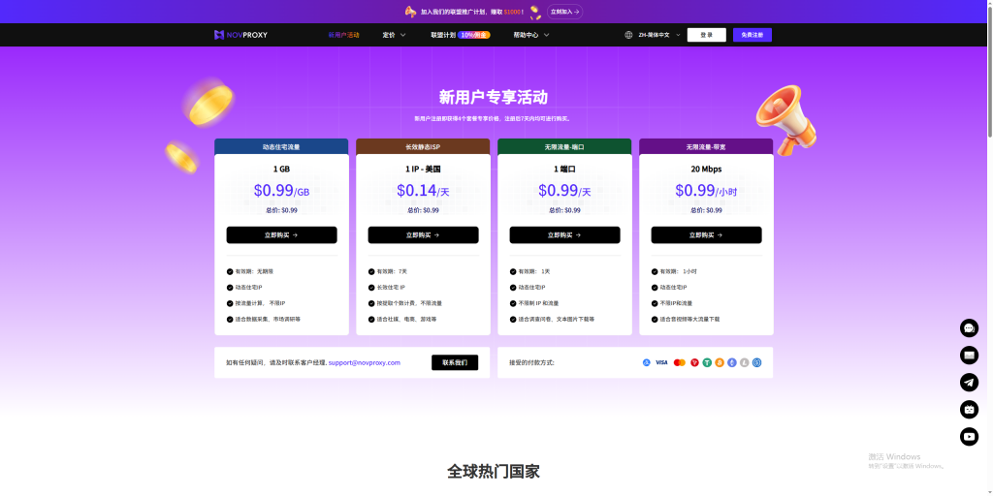
Task: Click the NOVPROXY logo in header
Action: pyautogui.click(x=240, y=35)
